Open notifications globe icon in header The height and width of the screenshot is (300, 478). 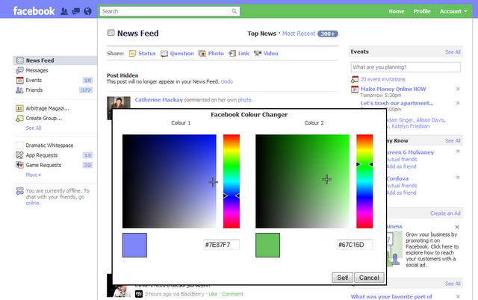88,12
